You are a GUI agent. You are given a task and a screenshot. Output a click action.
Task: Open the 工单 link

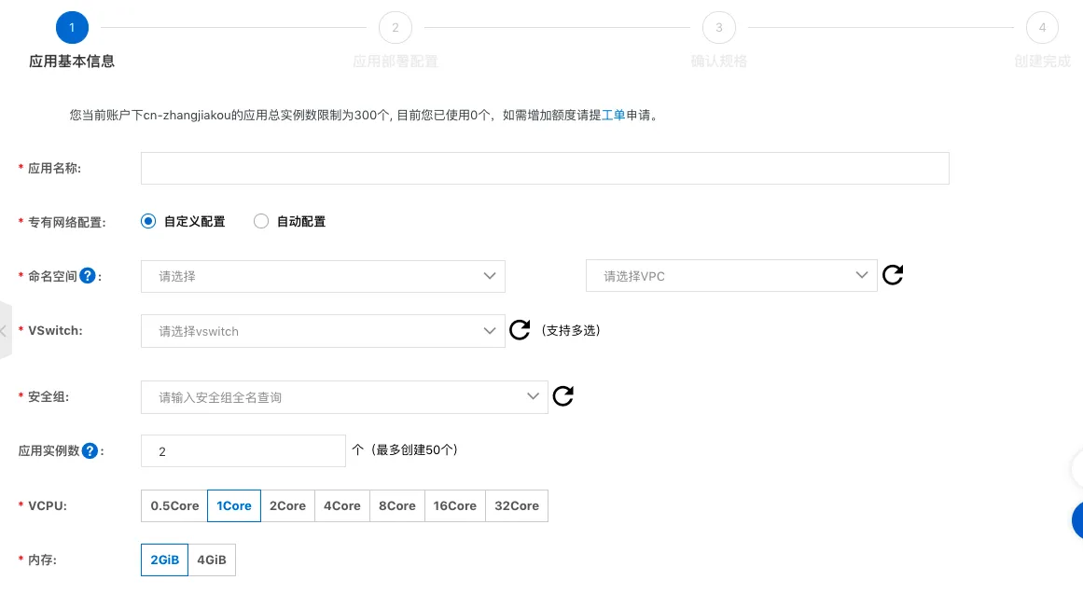tap(613, 115)
